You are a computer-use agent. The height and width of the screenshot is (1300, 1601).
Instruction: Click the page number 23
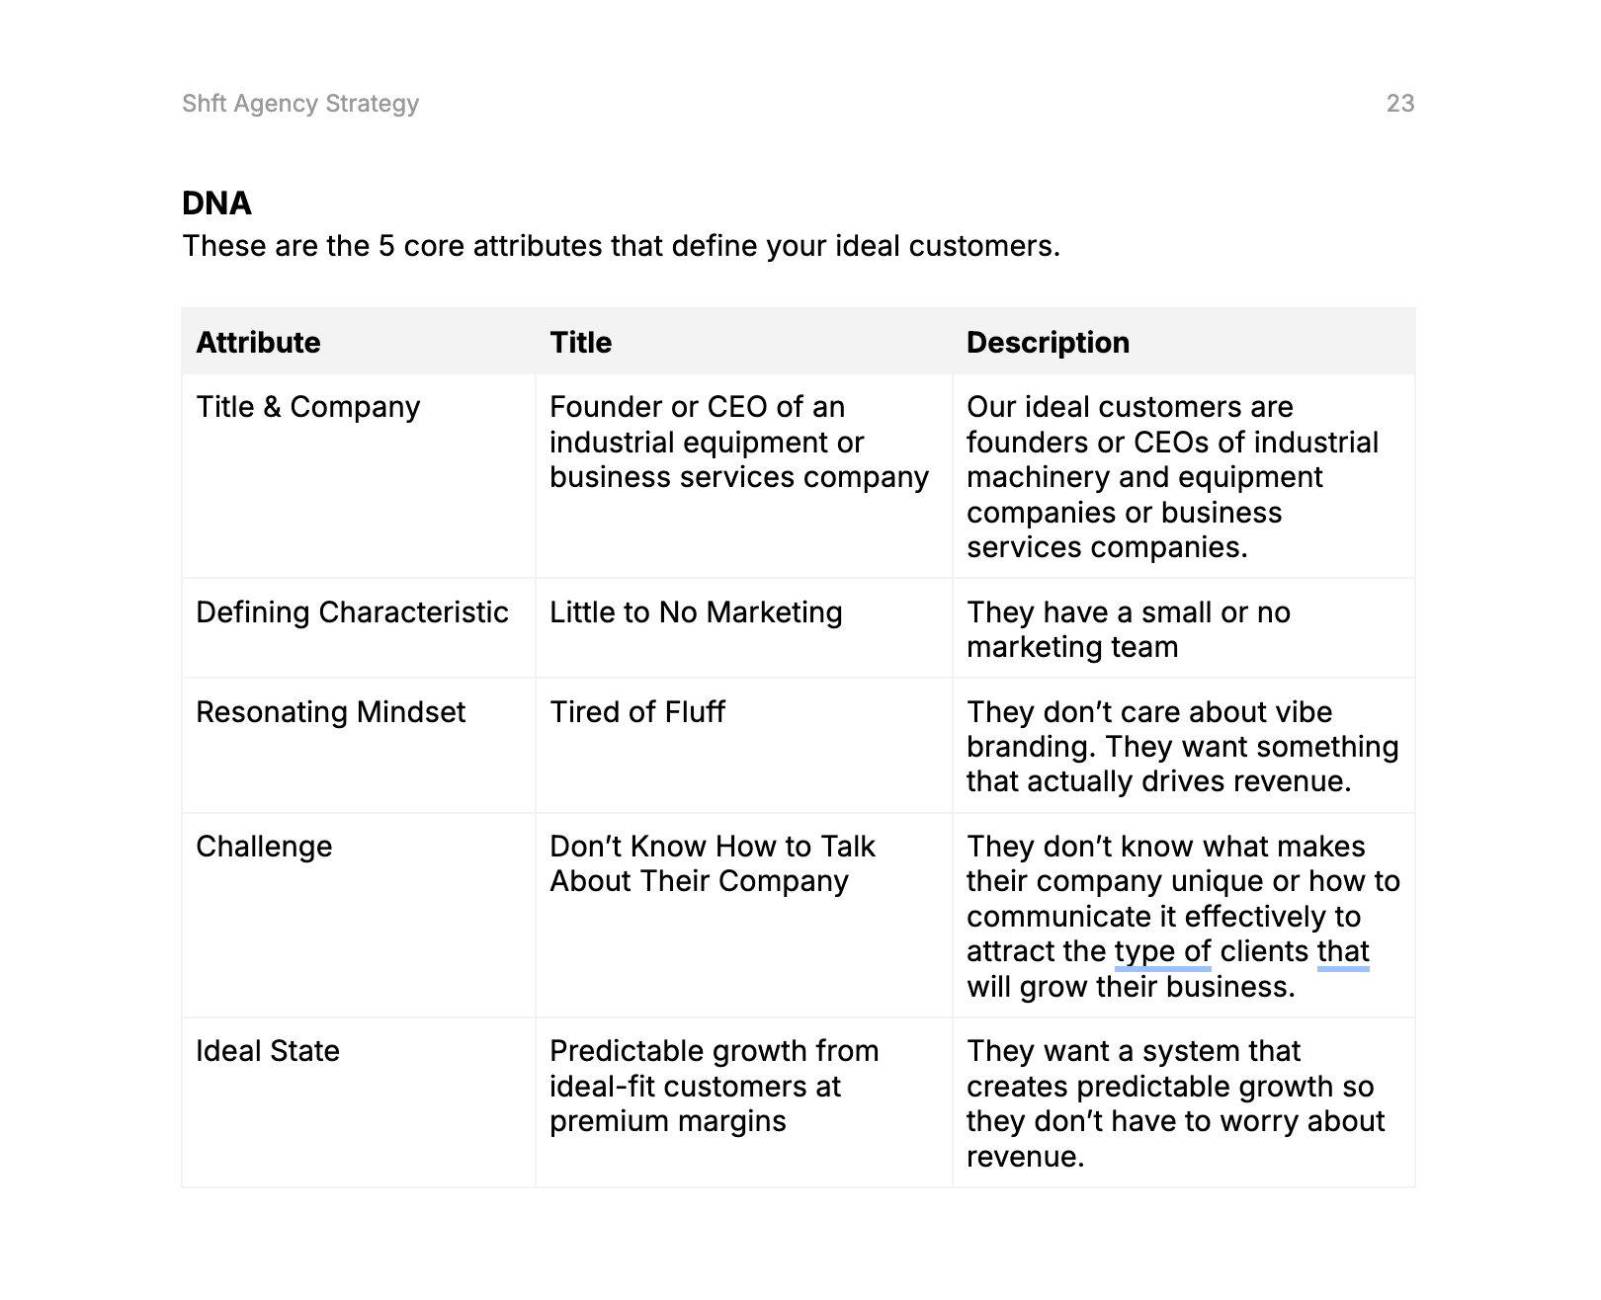click(x=1399, y=104)
